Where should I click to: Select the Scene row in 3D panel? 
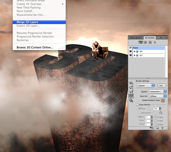[x=149, y=48]
